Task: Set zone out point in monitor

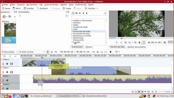Action: coord(121,43)
